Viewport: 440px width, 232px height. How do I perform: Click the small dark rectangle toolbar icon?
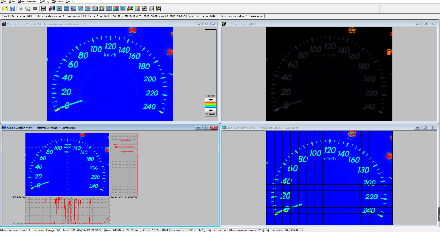35,8
